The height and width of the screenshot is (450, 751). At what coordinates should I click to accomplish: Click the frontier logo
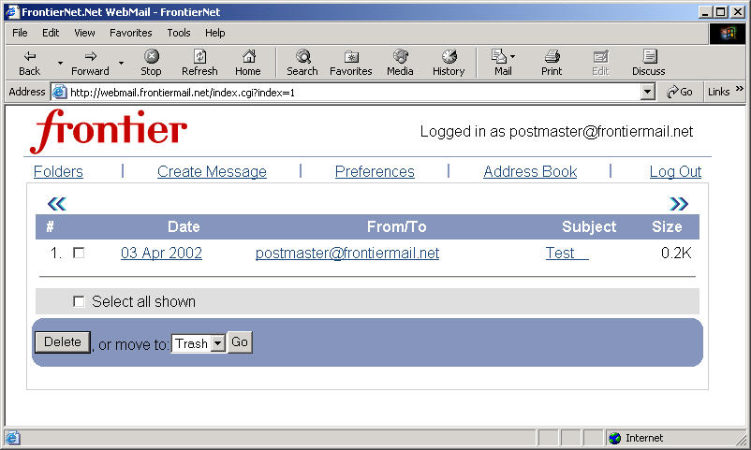tap(109, 131)
